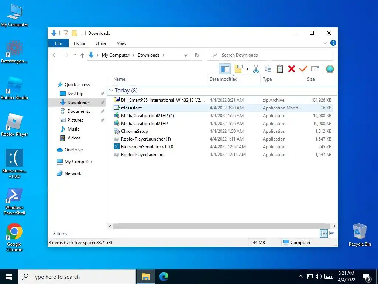Click the Back navigation arrow
The width and height of the screenshot is (378, 284).
(x=55, y=55)
